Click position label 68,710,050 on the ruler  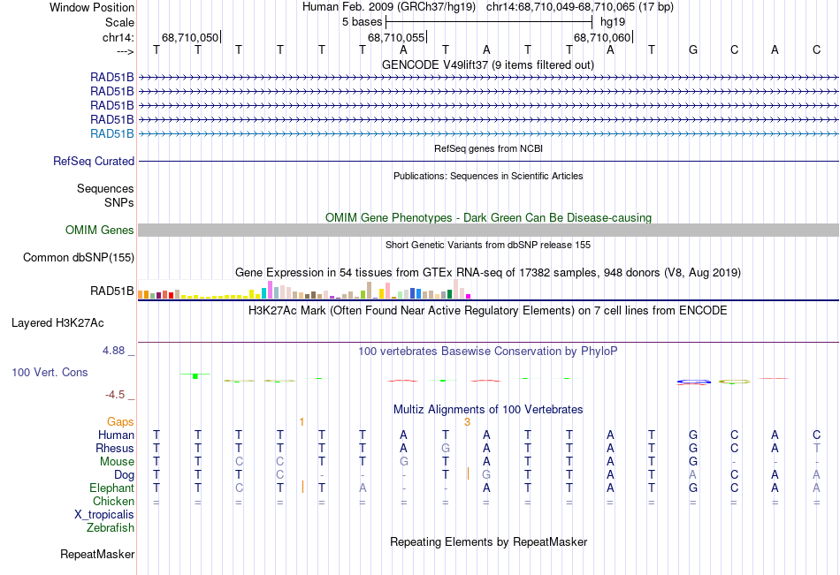[x=190, y=37]
